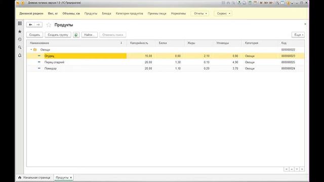This screenshot has height=182, width=324.
Task: Add Продукты page to favorites star
Action: point(49,25)
